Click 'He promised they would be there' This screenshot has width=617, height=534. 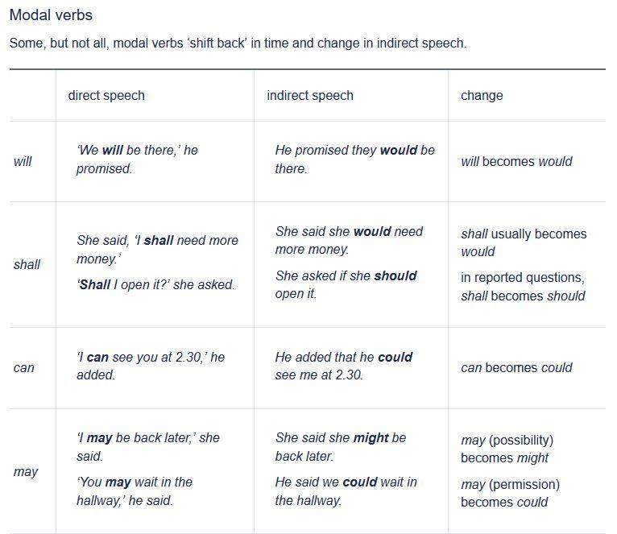[354, 159]
